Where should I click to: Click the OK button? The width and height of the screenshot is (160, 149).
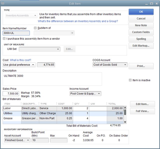coord(141,12)
